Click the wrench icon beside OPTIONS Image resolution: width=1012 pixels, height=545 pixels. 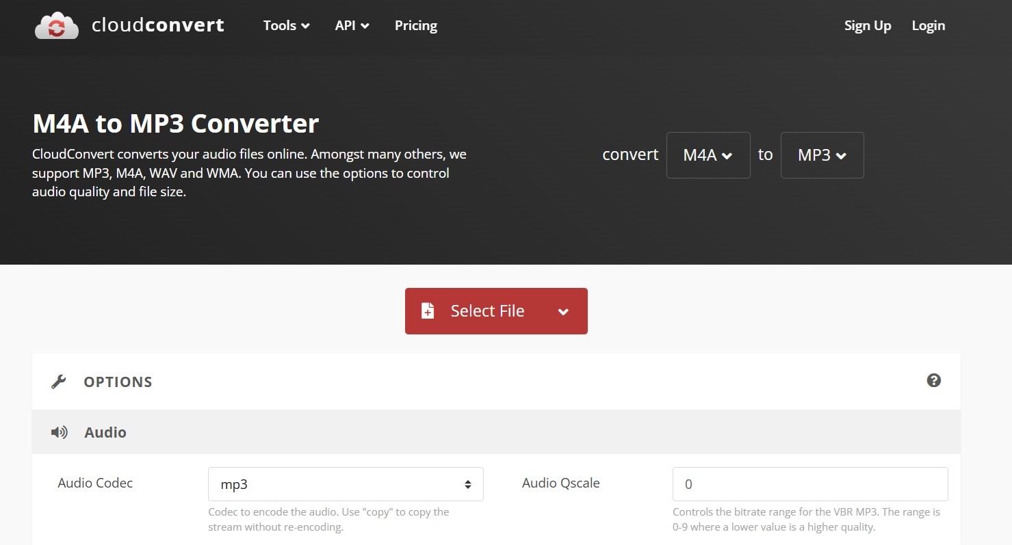(x=59, y=382)
